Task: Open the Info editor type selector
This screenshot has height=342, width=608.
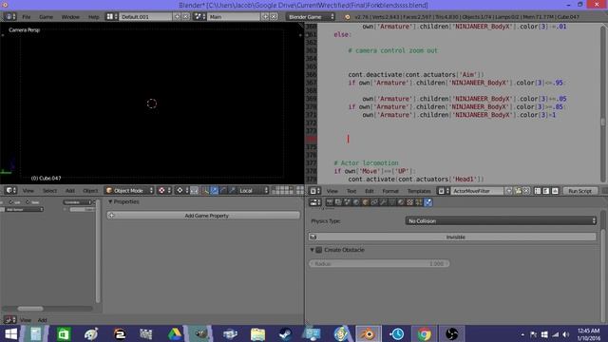Action: pos(9,17)
